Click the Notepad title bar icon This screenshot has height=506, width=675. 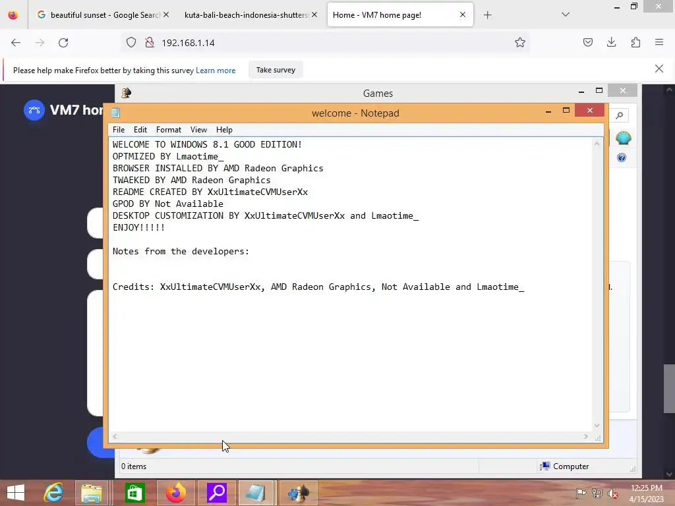click(x=115, y=113)
